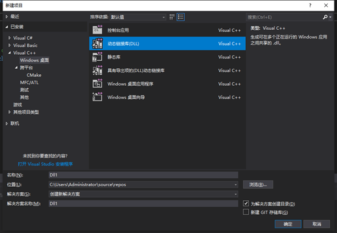Click the 取消 button
Image resolution: width=337 pixels, height=233 pixels.
[x=317, y=224]
